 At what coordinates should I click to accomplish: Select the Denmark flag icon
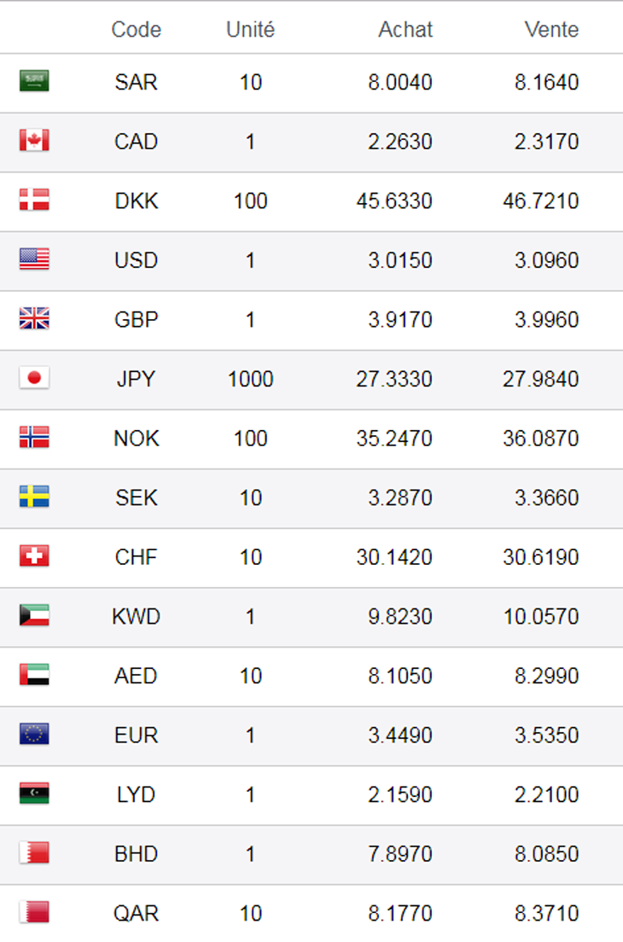pyautogui.click(x=34, y=201)
